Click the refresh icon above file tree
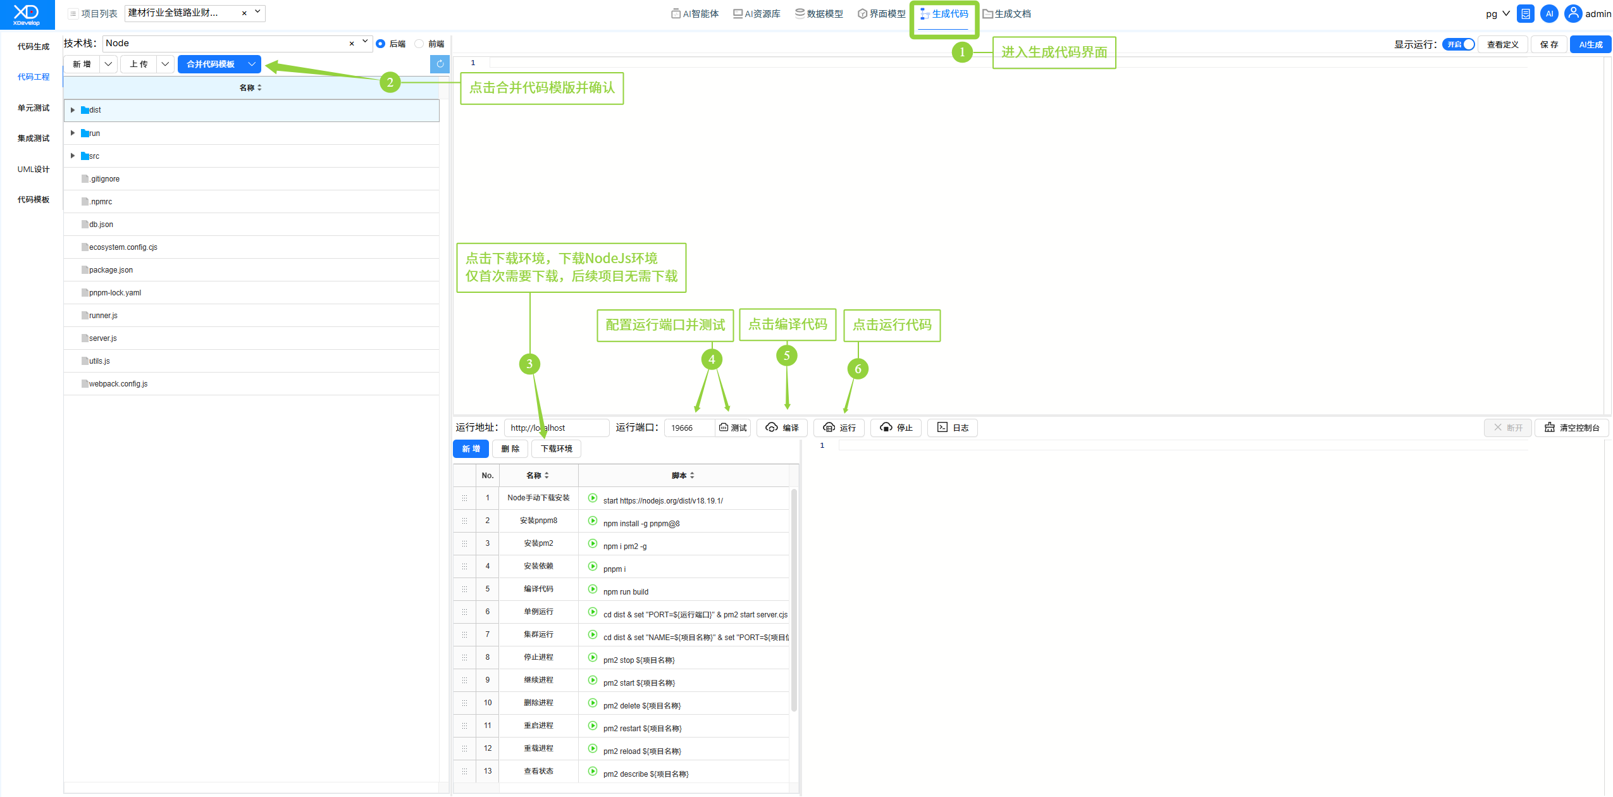Image resolution: width=1613 pixels, height=797 pixels. click(440, 64)
